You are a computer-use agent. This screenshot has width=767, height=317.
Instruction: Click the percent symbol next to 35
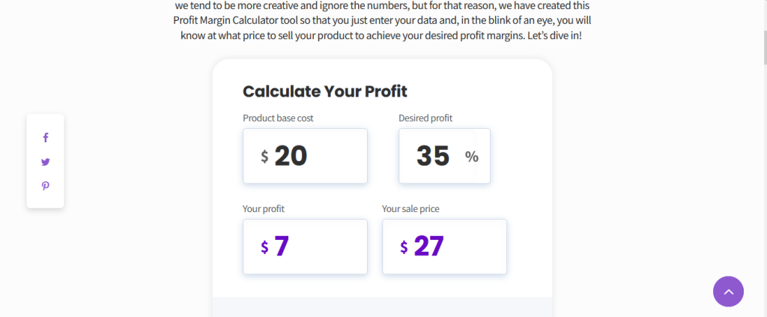[x=472, y=157]
